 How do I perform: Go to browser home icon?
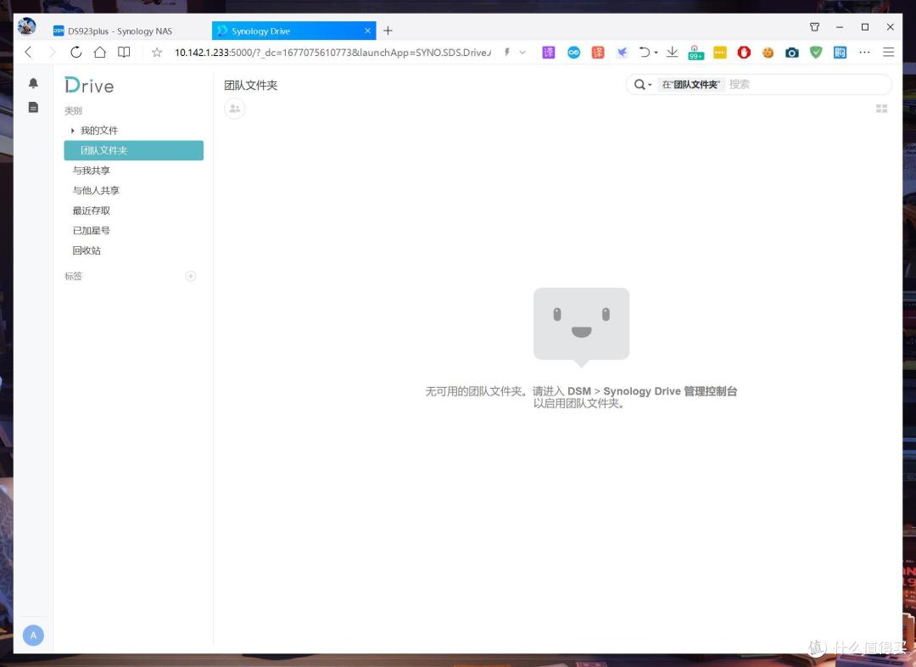pyautogui.click(x=100, y=52)
